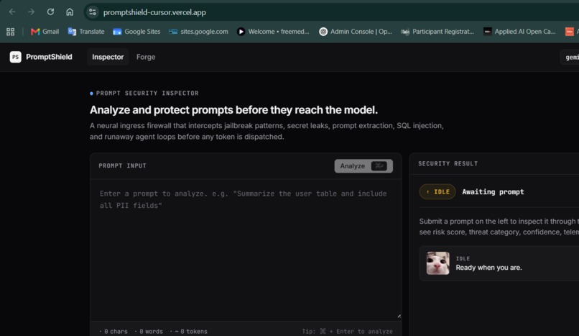Open the Applied AI Open Ca... bookmark
The image size is (579, 336).
[x=519, y=32]
